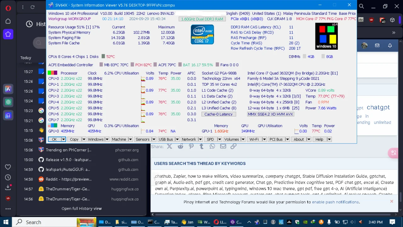Go to Opera start page home icon
Image resolution: width=403 pixels, height=227 pixels.
point(8,21)
